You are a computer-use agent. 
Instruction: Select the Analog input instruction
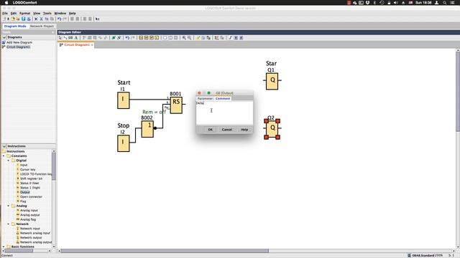(29, 211)
